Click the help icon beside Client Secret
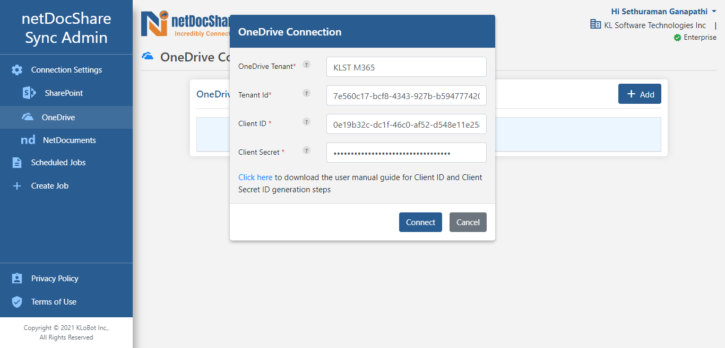Viewport: 725px width, 348px height. 306,150
